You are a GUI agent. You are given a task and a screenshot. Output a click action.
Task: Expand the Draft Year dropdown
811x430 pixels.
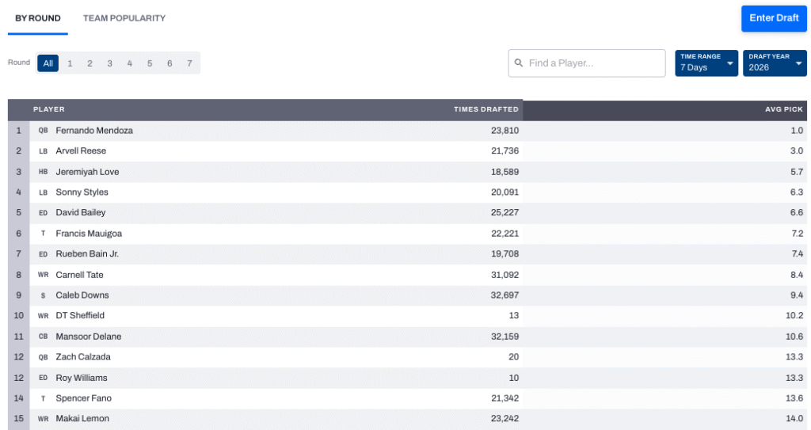(774, 63)
